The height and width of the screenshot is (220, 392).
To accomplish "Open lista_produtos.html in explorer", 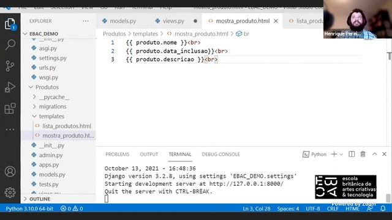I will 67,126.
